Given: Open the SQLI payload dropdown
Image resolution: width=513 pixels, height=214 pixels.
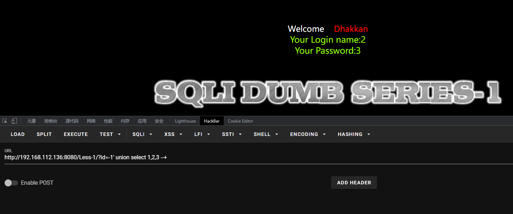Looking at the screenshot, I should coord(142,134).
